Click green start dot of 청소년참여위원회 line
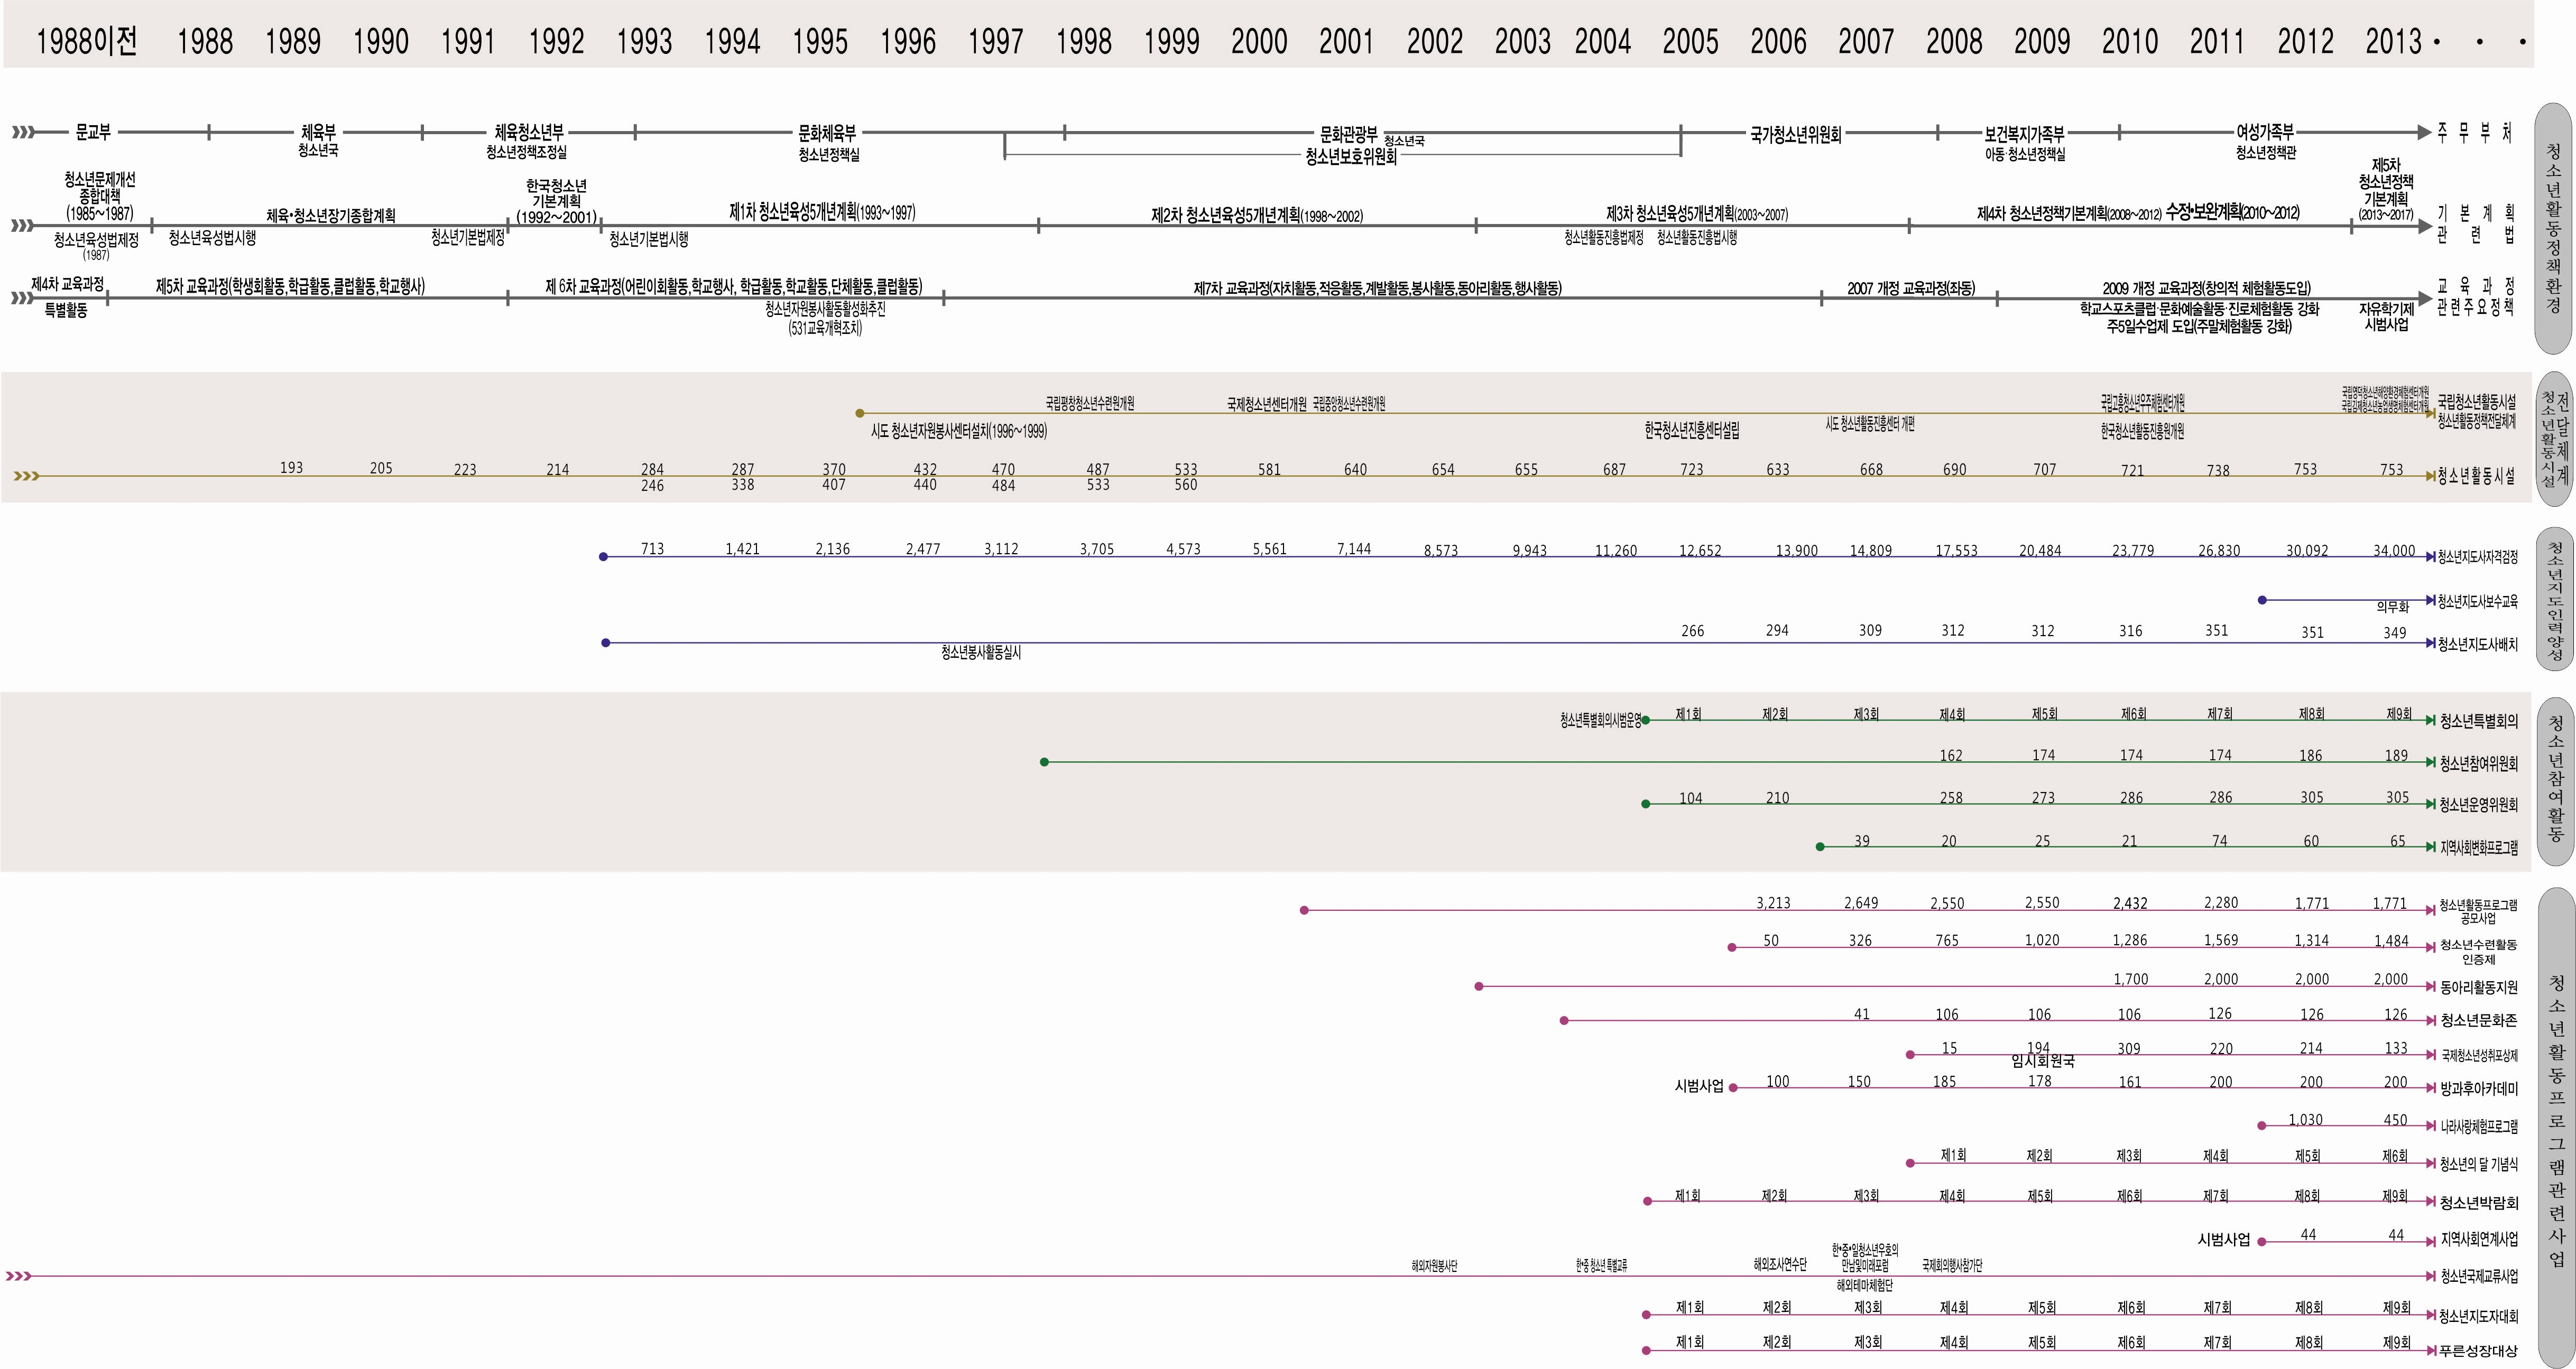Screen dimensions: 2576x1369 pyautogui.click(x=1044, y=762)
